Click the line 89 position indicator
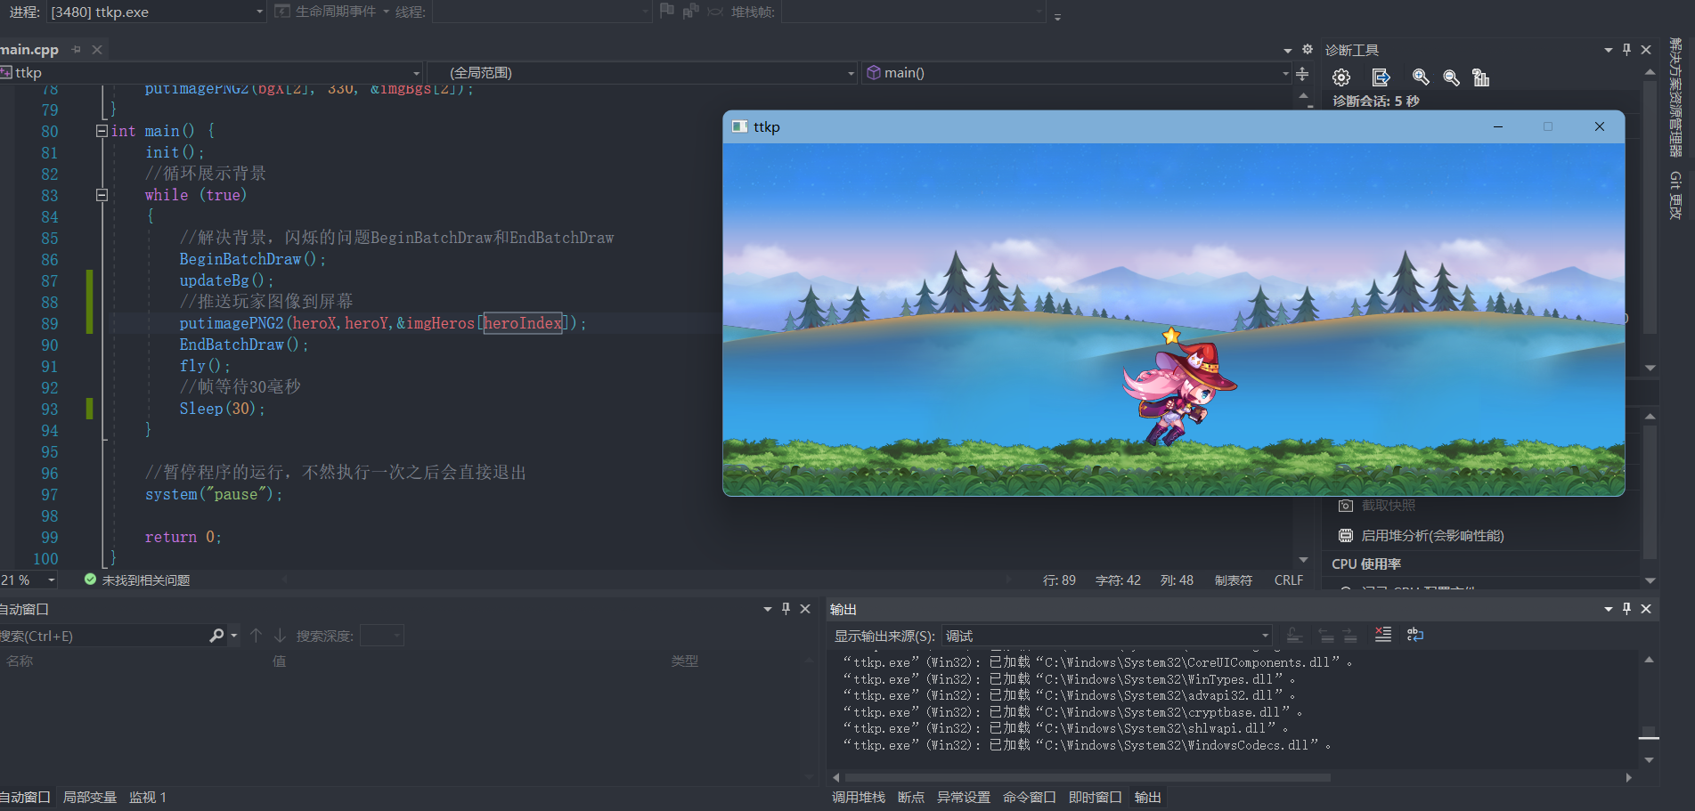Image resolution: width=1695 pixels, height=811 pixels. pyautogui.click(x=1059, y=580)
